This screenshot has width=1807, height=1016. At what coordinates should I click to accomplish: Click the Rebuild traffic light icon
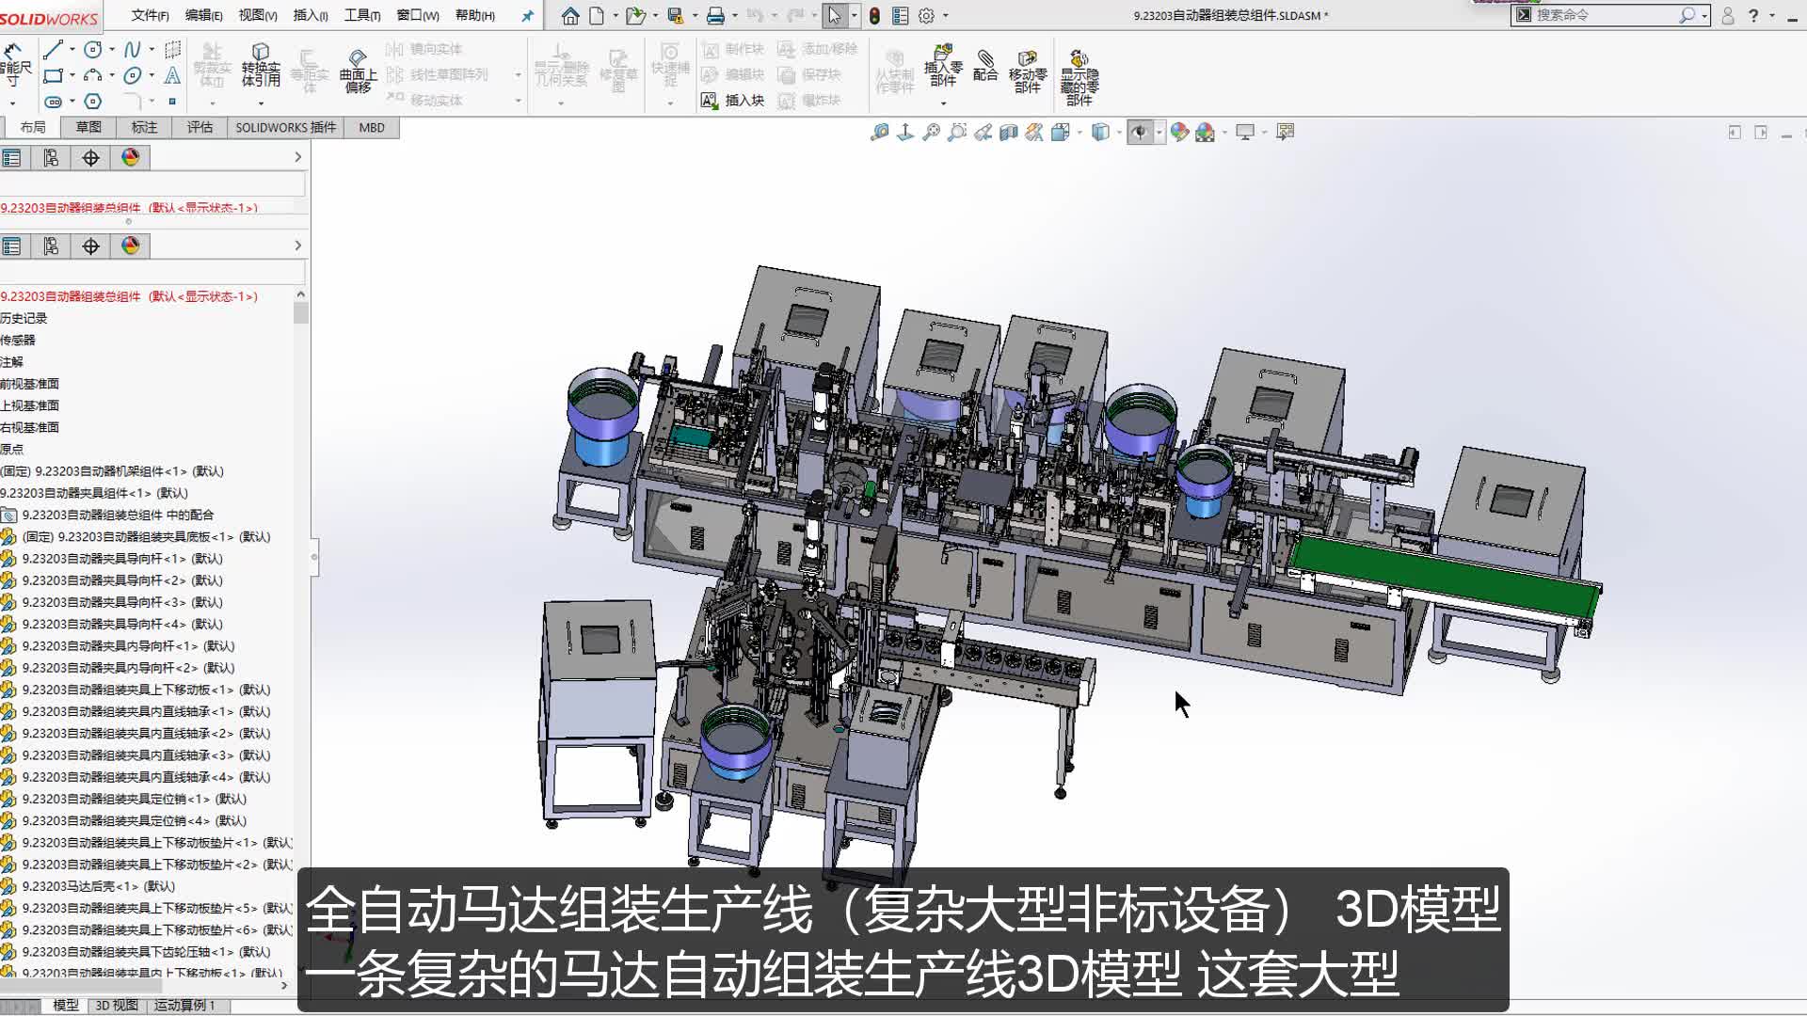[x=874, y=16]
